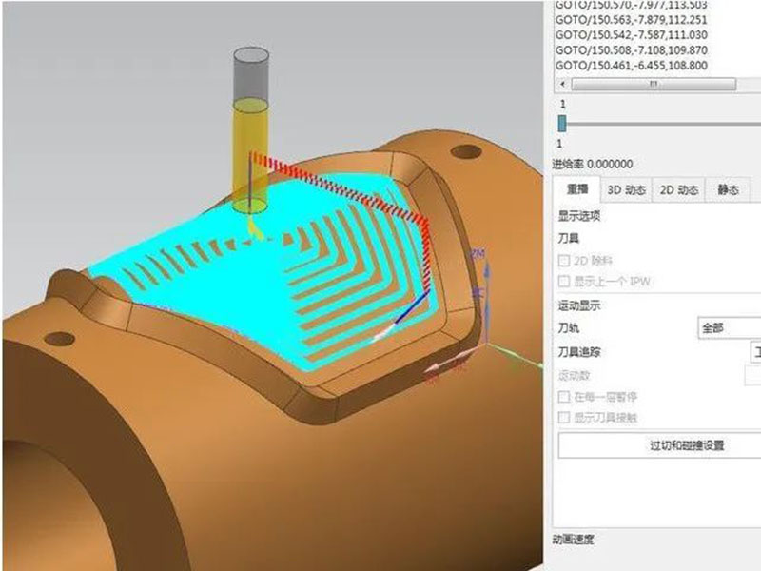Enable the 在每一层暂停 checkbox

[564, 397]
